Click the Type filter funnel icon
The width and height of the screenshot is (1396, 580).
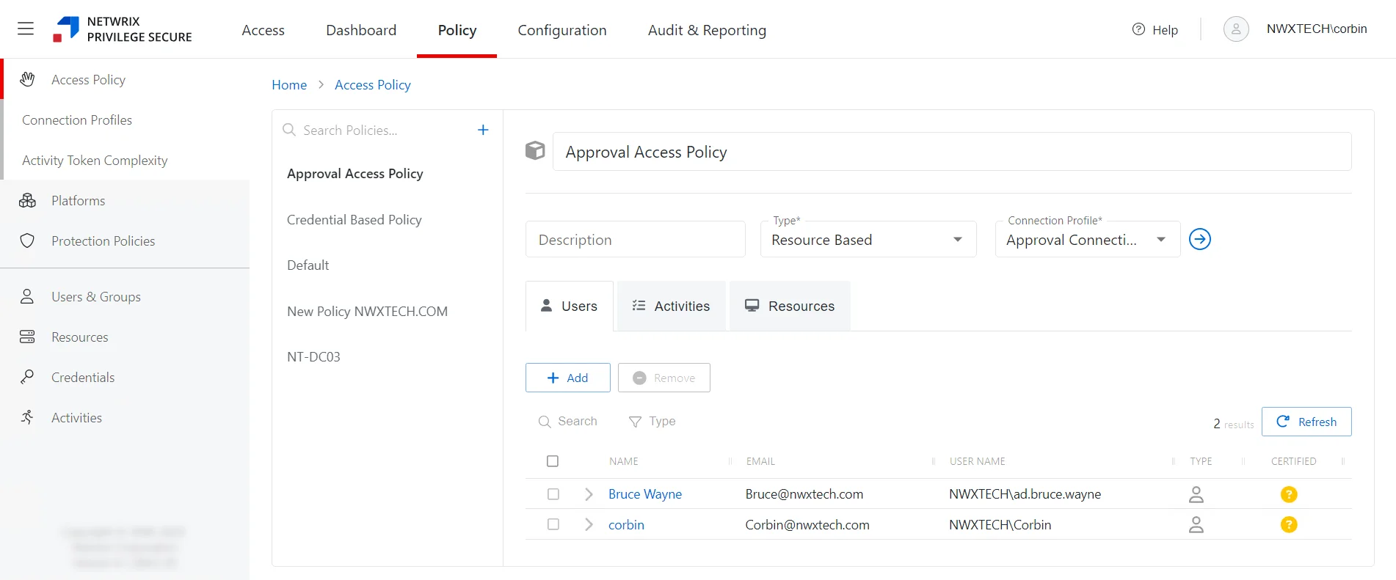[x=635, y=422]
